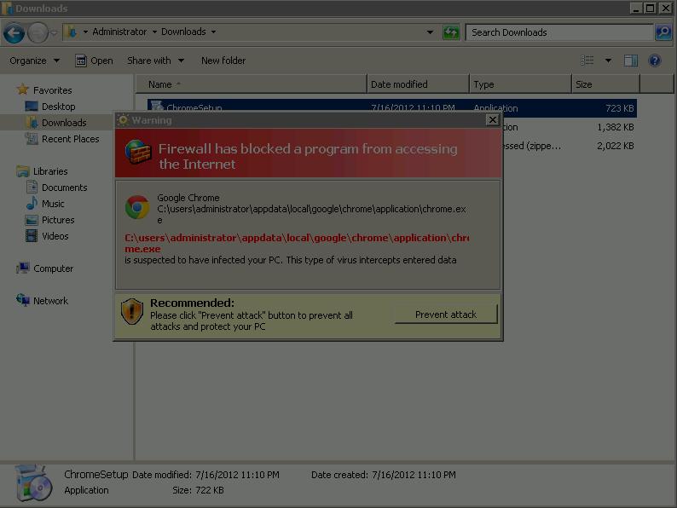Image resolution: width=677 pixels, height=508 pixels.
Task: Click the Network icon in sidebar
Action: coord(23,299)
